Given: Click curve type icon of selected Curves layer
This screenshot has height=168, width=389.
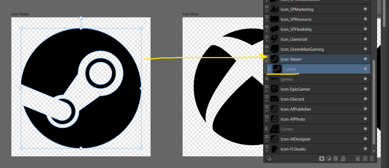Looking at the screenshot, I should tap(269, 69).
